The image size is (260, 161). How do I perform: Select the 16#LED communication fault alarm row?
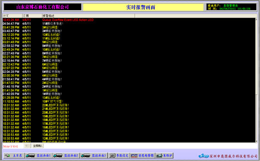pyautogui.click(x=129, y=128)
